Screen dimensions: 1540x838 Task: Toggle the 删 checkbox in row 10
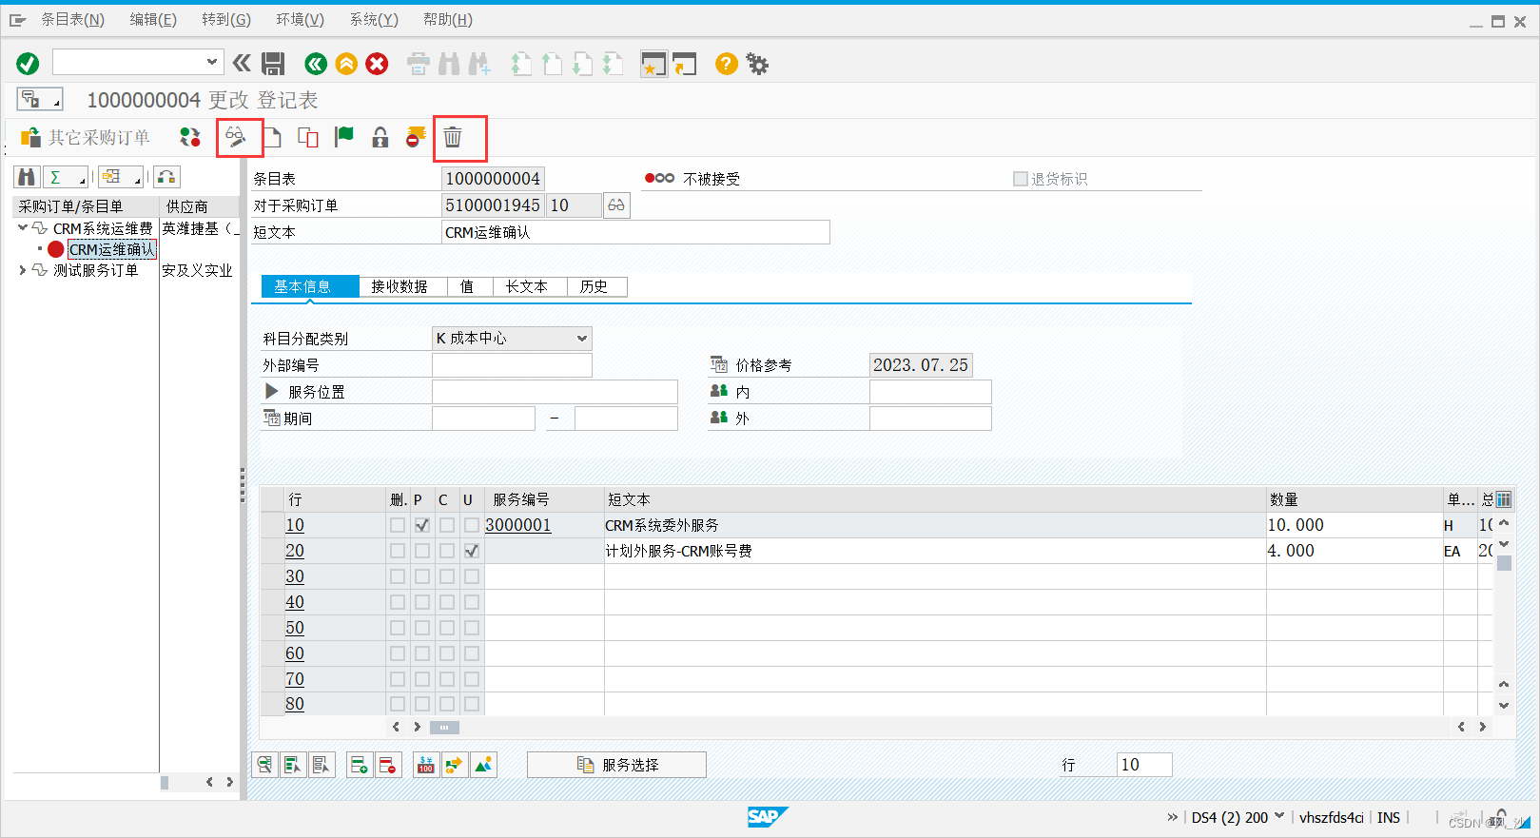coord(398,525)
